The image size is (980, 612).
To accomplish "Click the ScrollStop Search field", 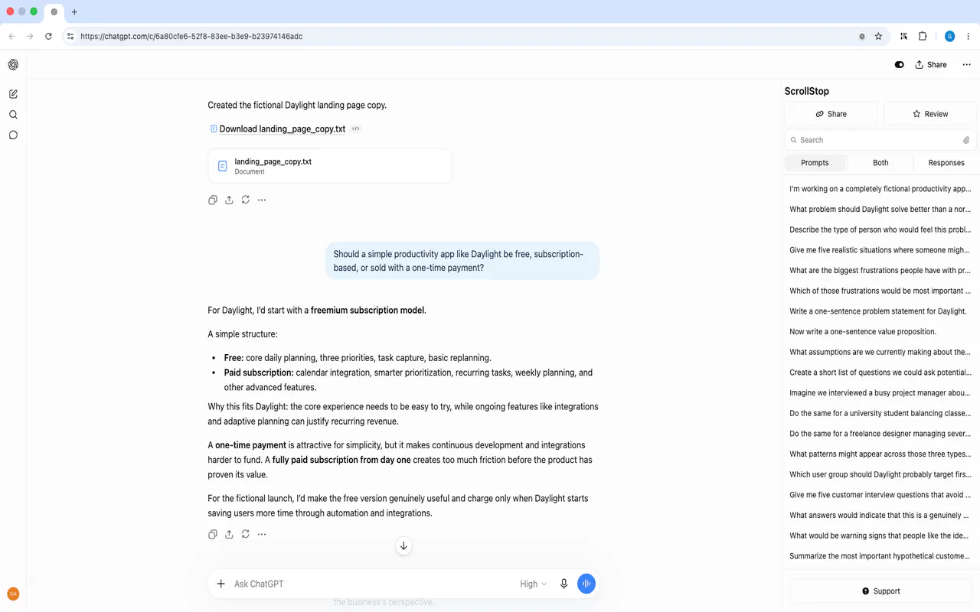I will [x=879, y=140].
